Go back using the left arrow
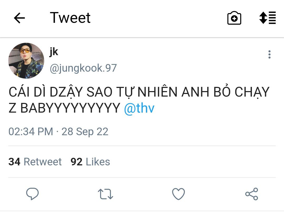The width and height of the screenshot is (284, 215). [19, 18]
